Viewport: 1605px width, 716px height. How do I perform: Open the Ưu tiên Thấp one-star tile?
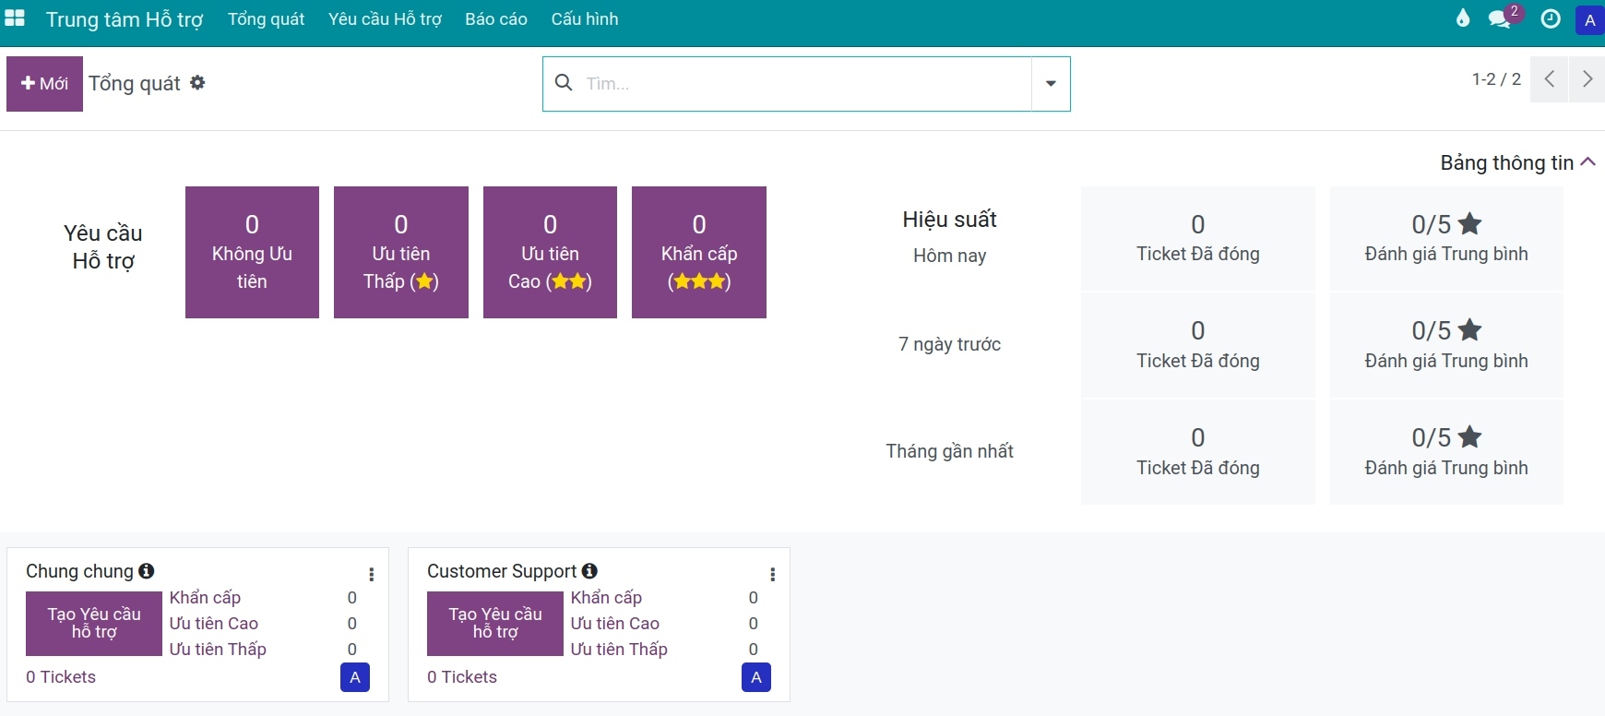click(x=401, y=253)
